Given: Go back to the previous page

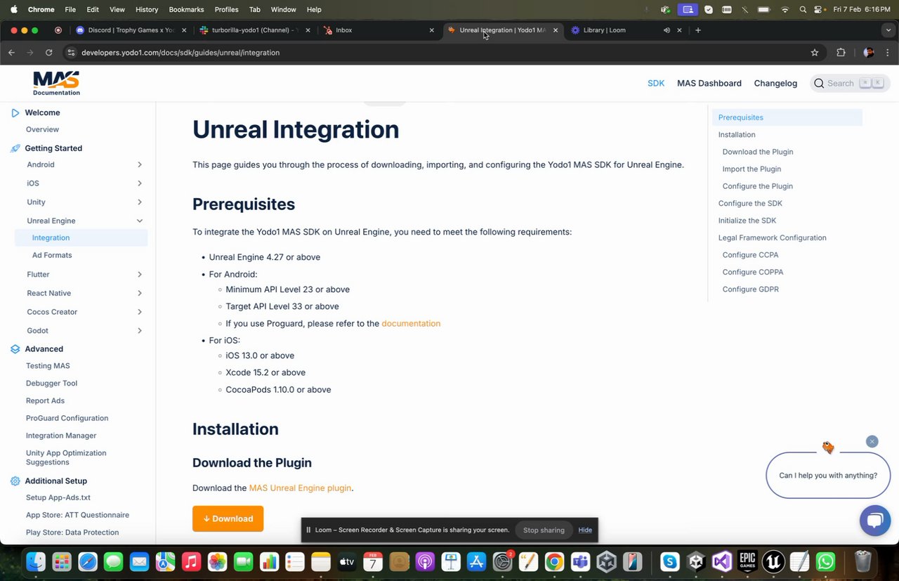Looking at the screenshot, I should click(x=11, y=53).
